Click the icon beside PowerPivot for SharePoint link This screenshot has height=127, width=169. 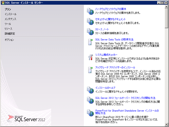[x=90, y=113]
